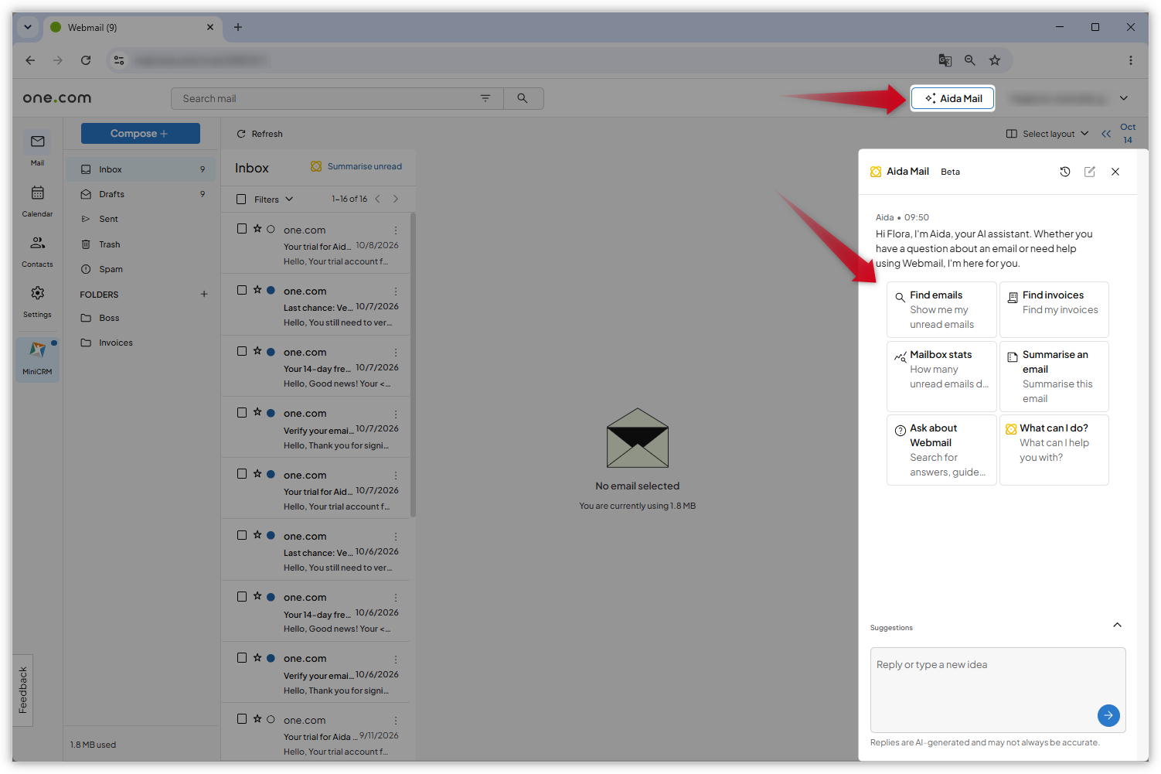Open the account dropdown chevron
The image size is (1161, 774).
[x=1124, y=98]
